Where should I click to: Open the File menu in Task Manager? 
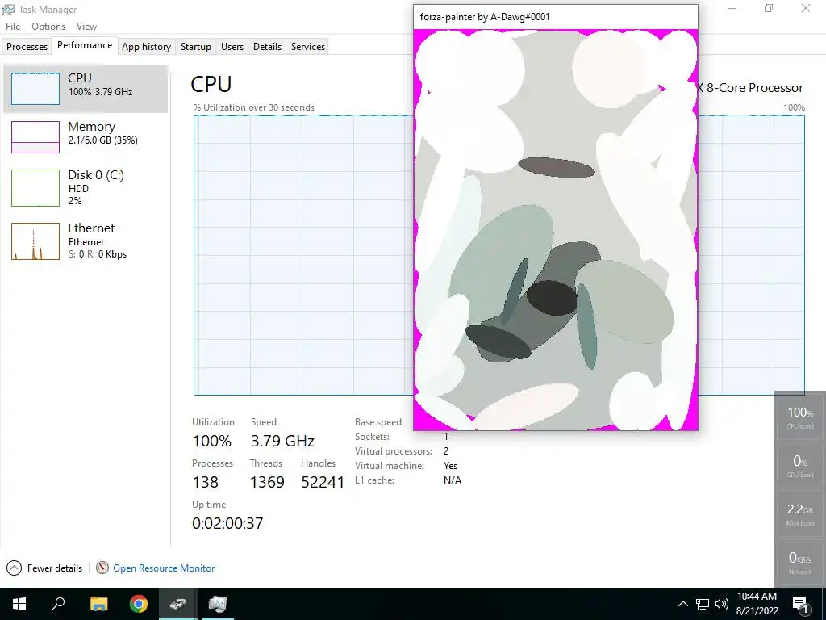click(13, 27)
